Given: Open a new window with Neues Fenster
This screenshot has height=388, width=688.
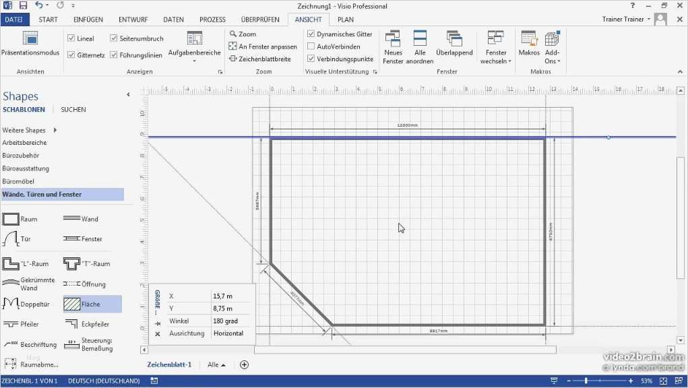Looking at the screenshot, I should click(x=393, y=47).
